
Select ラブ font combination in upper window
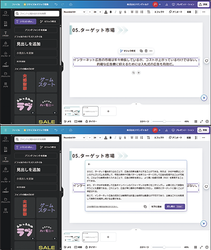[25, 104]
